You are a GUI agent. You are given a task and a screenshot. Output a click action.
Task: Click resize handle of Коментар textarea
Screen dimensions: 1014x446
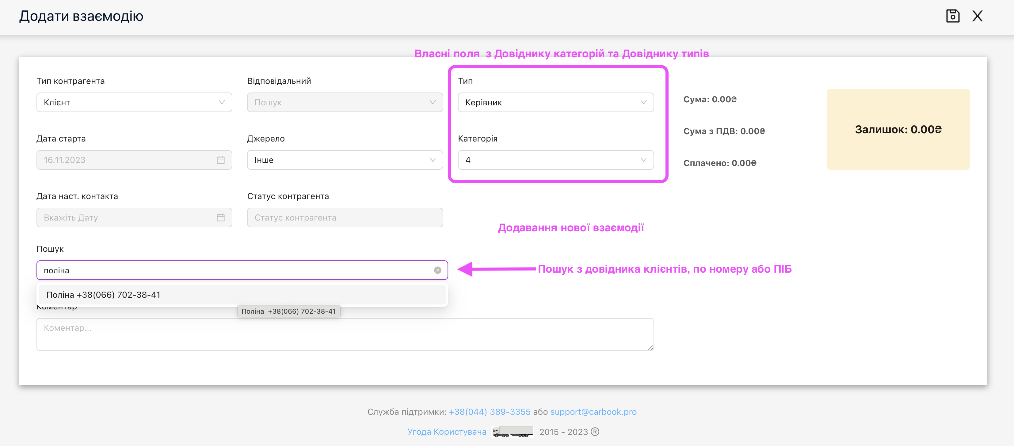coord(650,347)
